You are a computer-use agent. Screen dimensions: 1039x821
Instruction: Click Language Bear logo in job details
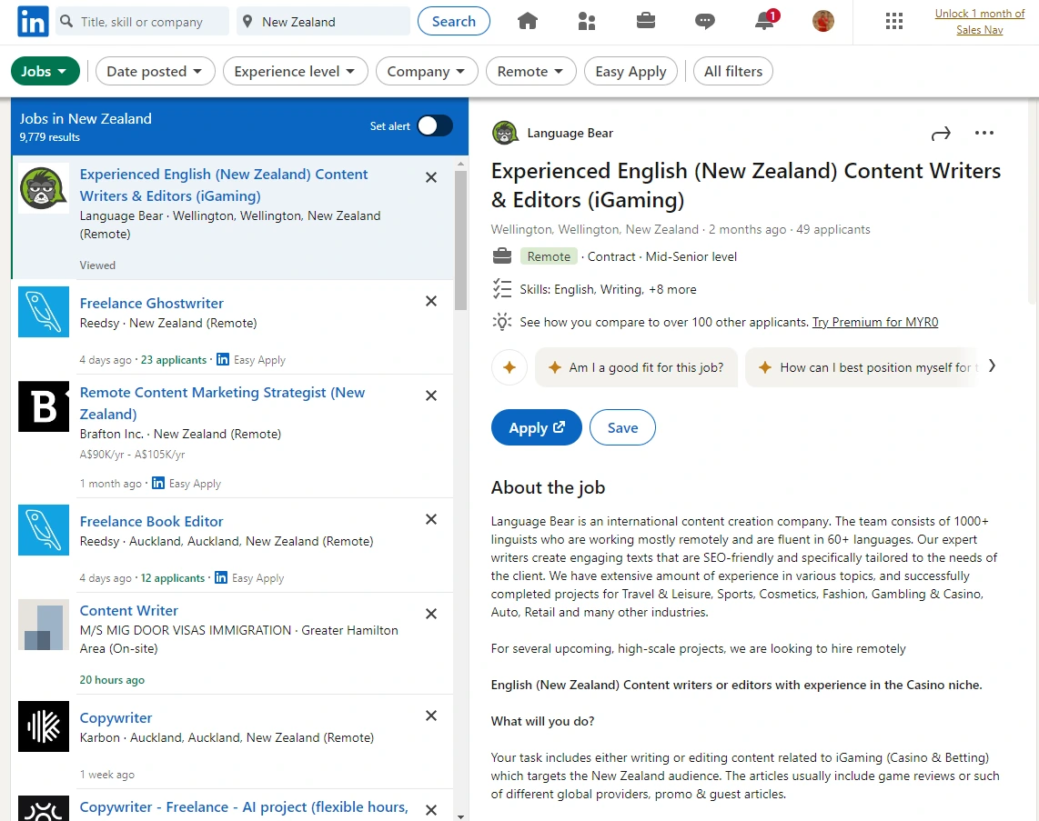coord(505,133)
